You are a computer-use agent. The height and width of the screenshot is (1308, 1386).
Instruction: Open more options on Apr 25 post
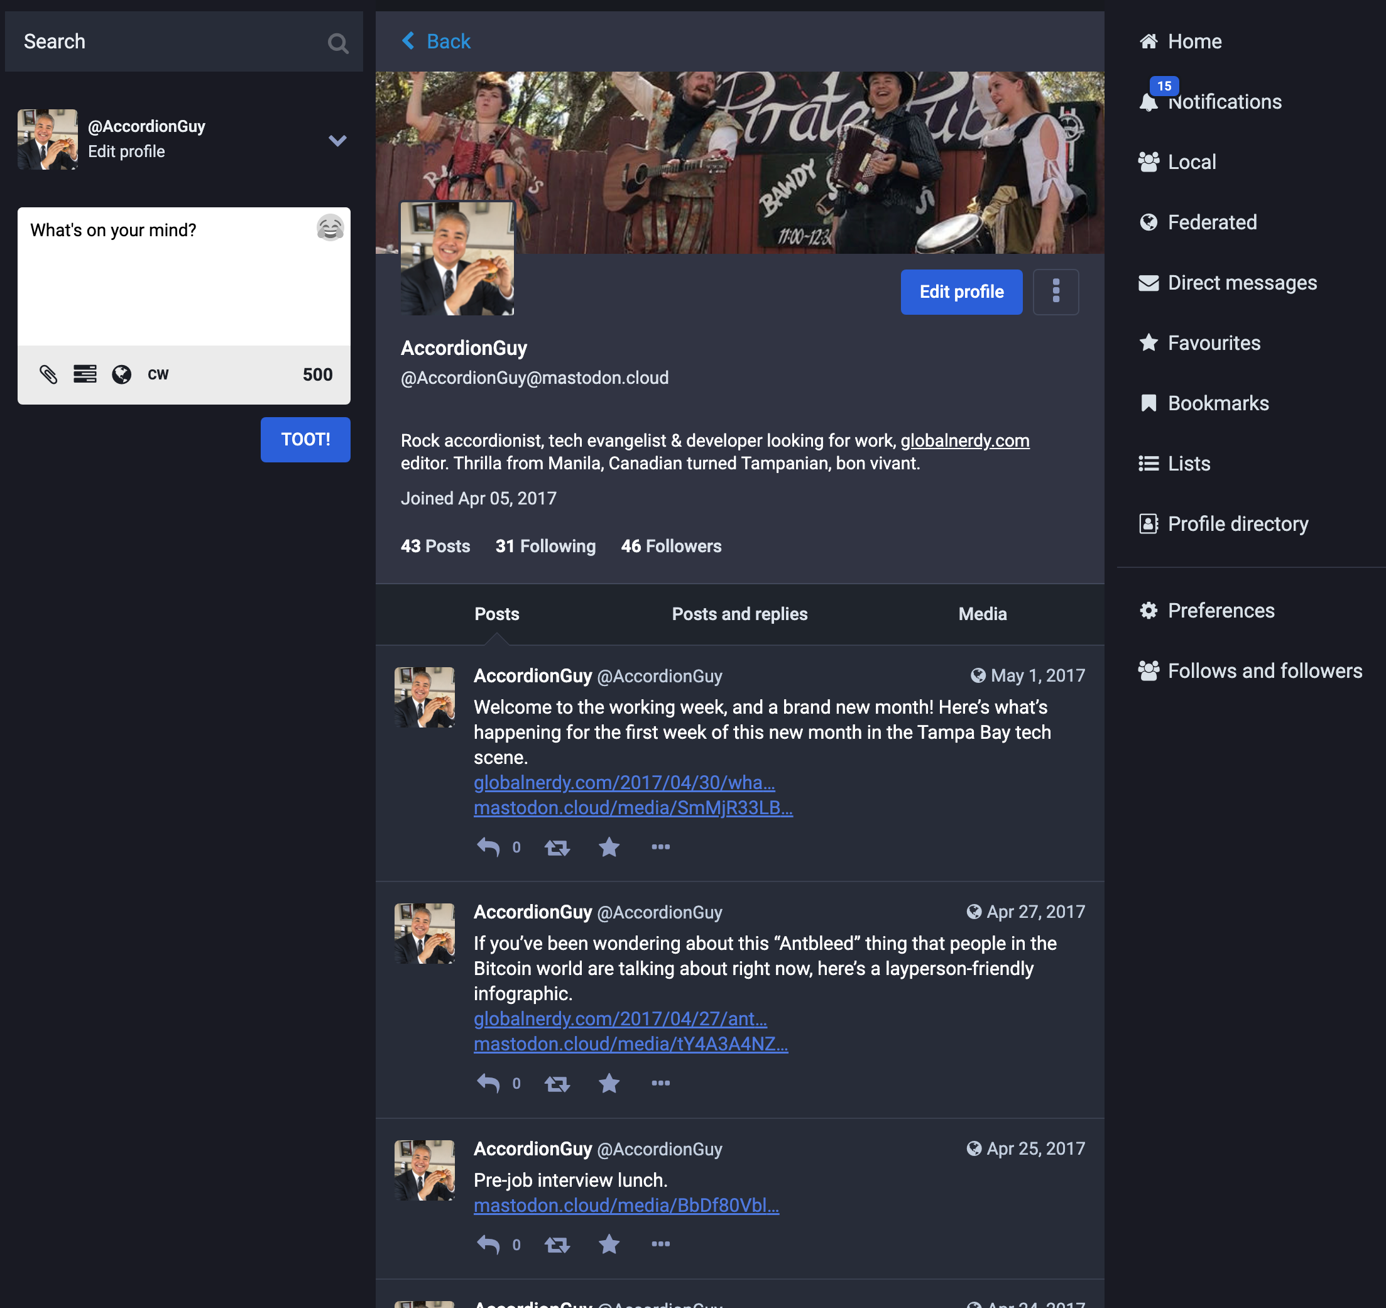[660, 1244]
